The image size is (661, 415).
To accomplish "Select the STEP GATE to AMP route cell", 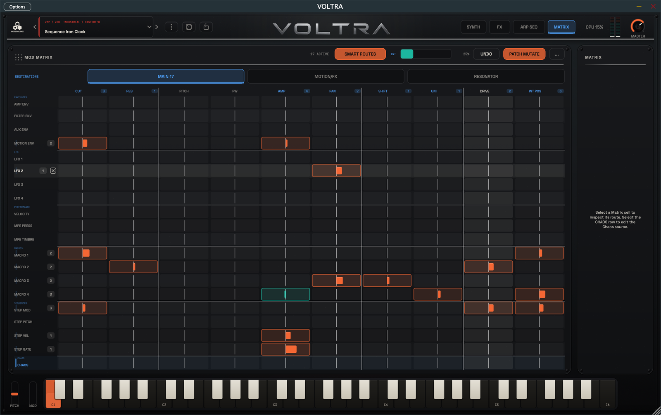I will pyautogui.click(x=285, y=349).
